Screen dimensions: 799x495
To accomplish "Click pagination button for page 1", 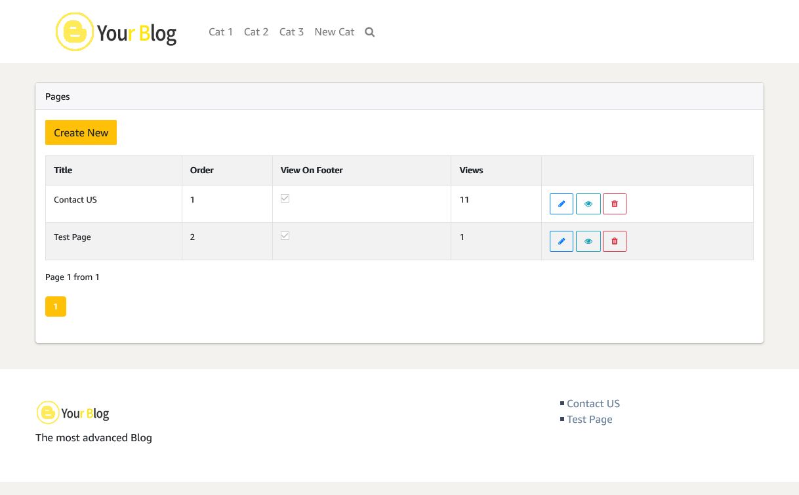I will point(56,306).
